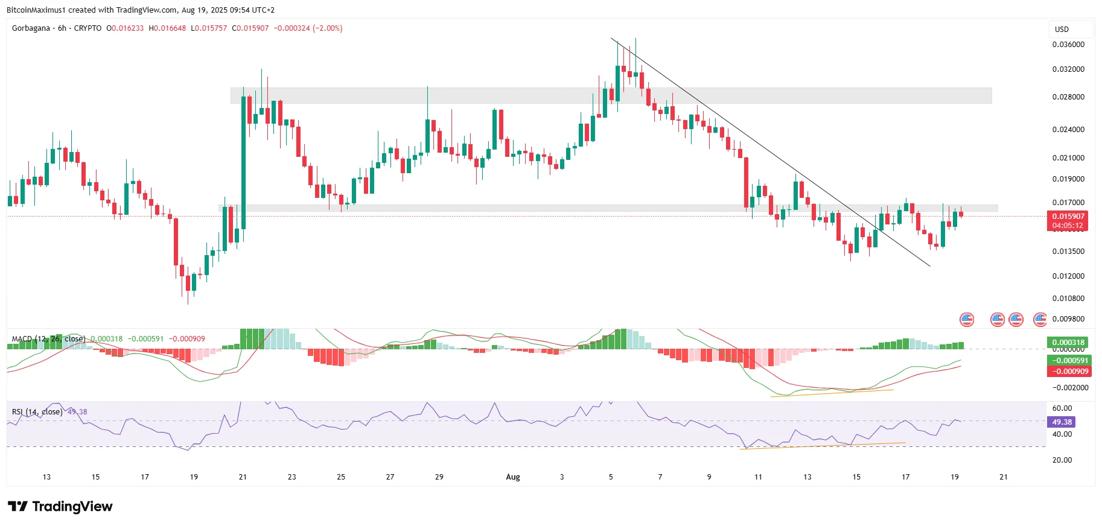
Task: Click the leftmost US flag event marker
Action: (967, 319)
